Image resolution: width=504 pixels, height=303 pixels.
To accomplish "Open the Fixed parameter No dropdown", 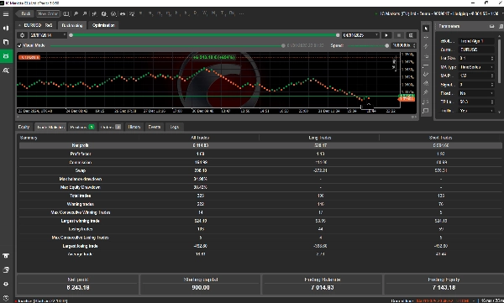I will coord(476,93).
